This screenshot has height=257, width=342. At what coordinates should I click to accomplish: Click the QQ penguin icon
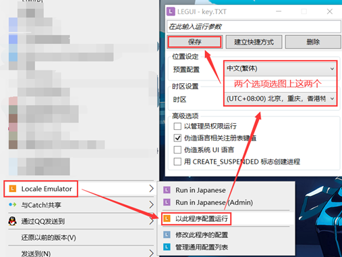[x=12, y=221]
